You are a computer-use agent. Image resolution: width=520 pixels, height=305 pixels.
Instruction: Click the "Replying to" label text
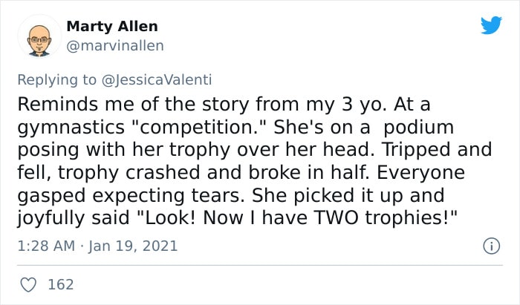56,80
